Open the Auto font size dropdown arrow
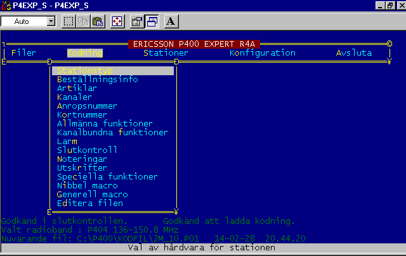The width and height of the screenshot is (406, 256). pos(51,21)
